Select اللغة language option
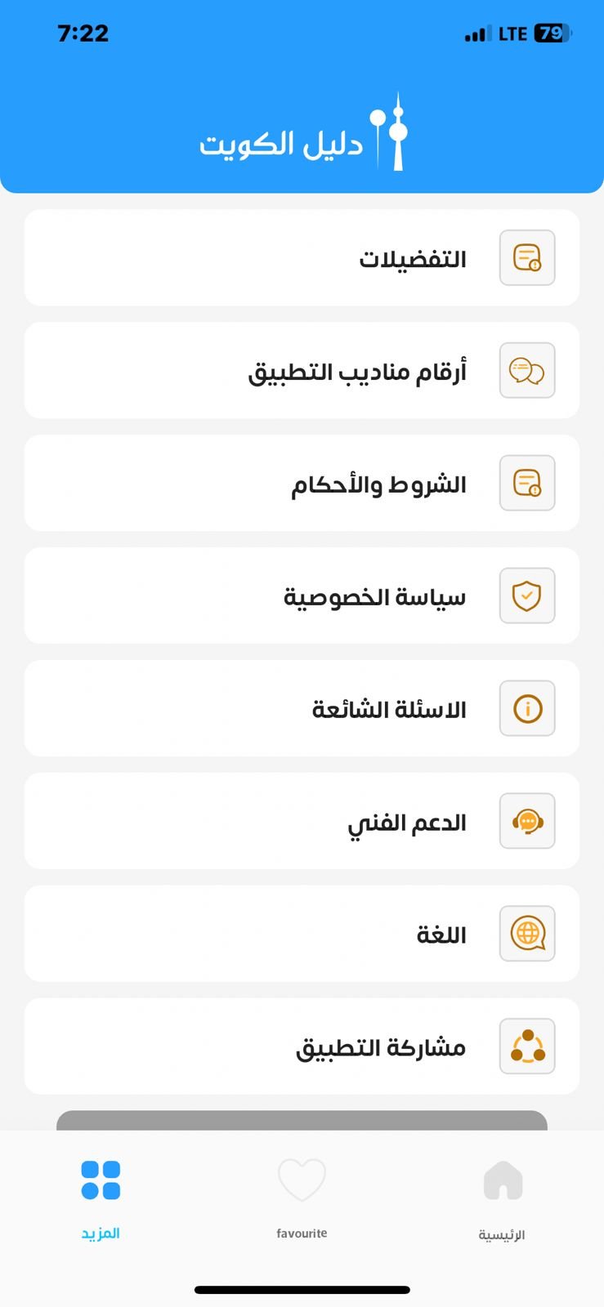Viewport: 604px width, 1307px height. point(441,935)
